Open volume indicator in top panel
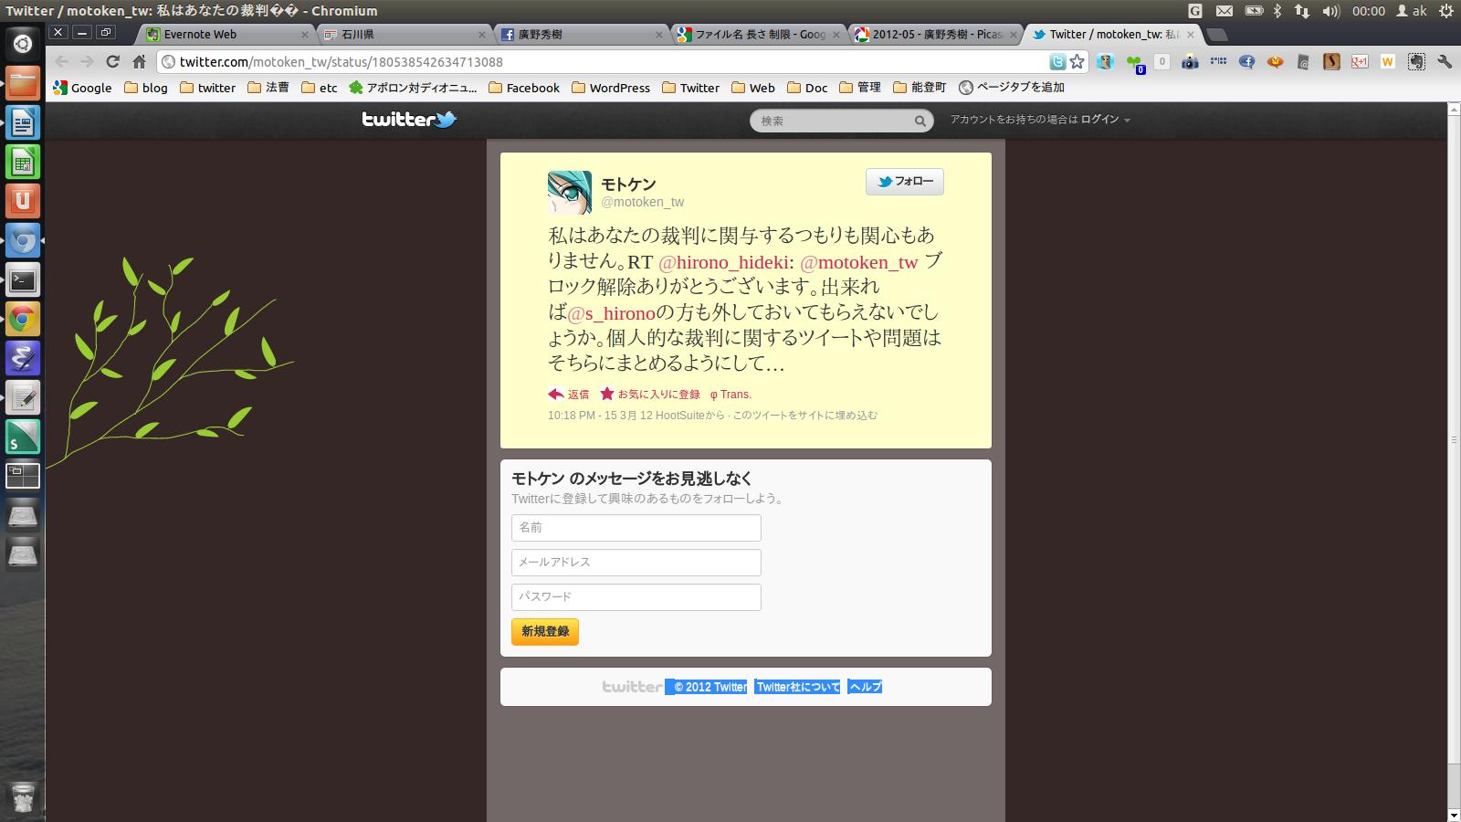This screenshot has width=1461, height=822. [x=1330, y=11]
